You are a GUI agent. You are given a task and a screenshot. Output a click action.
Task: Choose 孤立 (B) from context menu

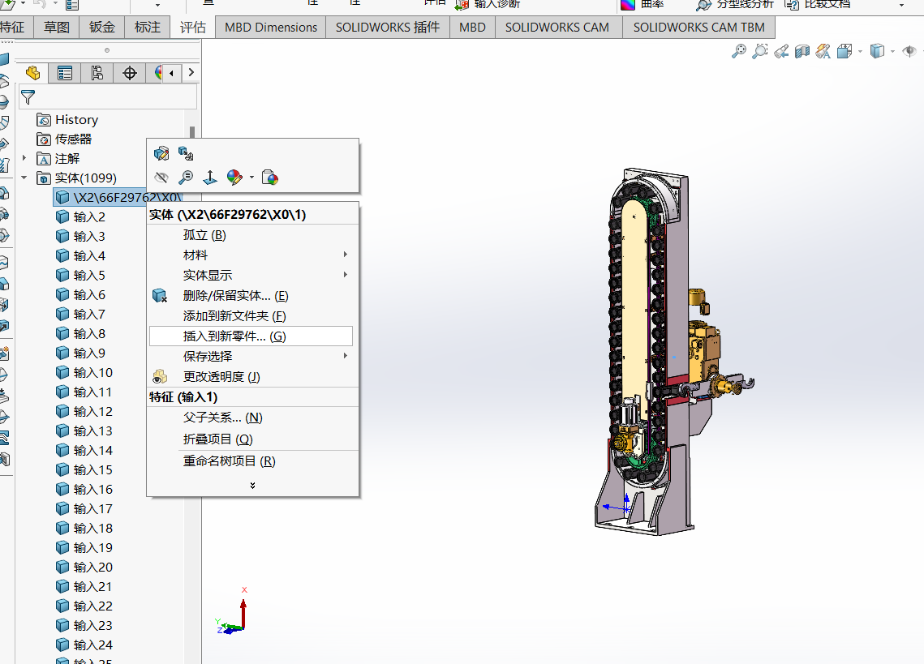click(252, 235)
